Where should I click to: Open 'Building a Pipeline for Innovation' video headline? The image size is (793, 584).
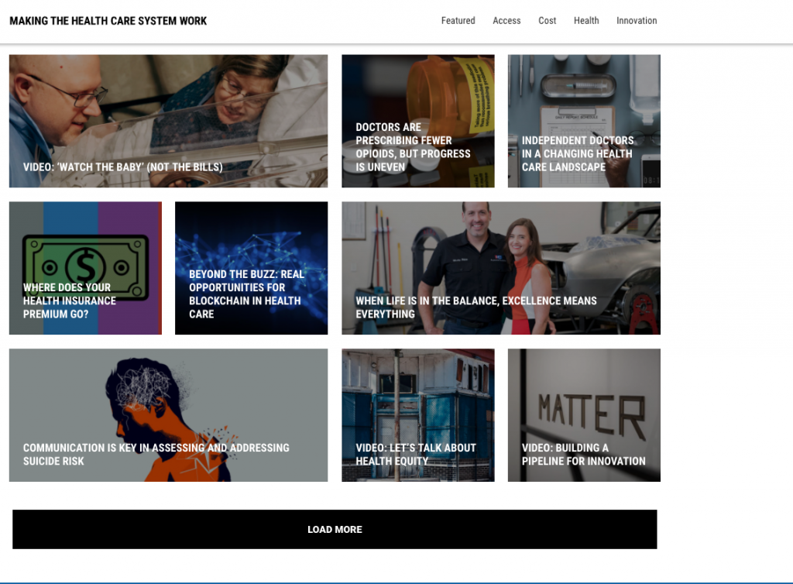(x=583, y=454)
